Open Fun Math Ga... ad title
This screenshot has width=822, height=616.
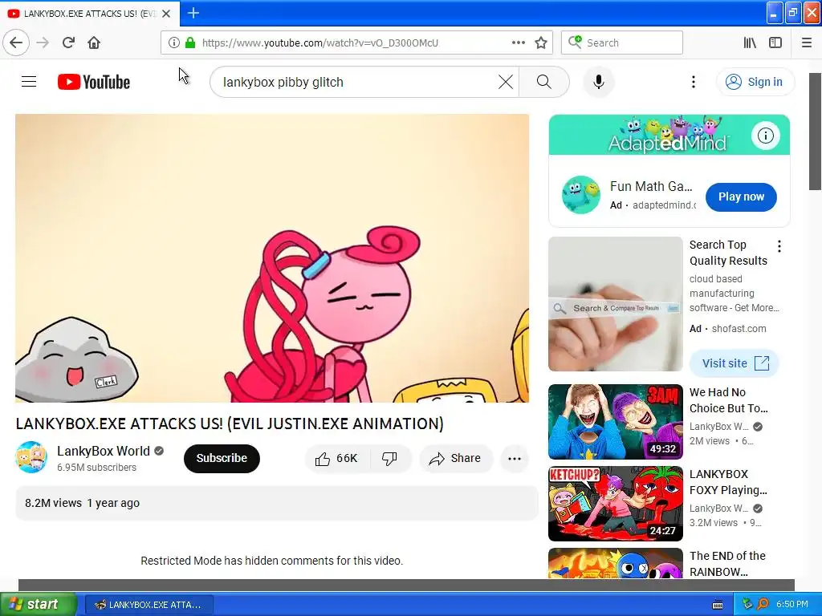(650, 186)
